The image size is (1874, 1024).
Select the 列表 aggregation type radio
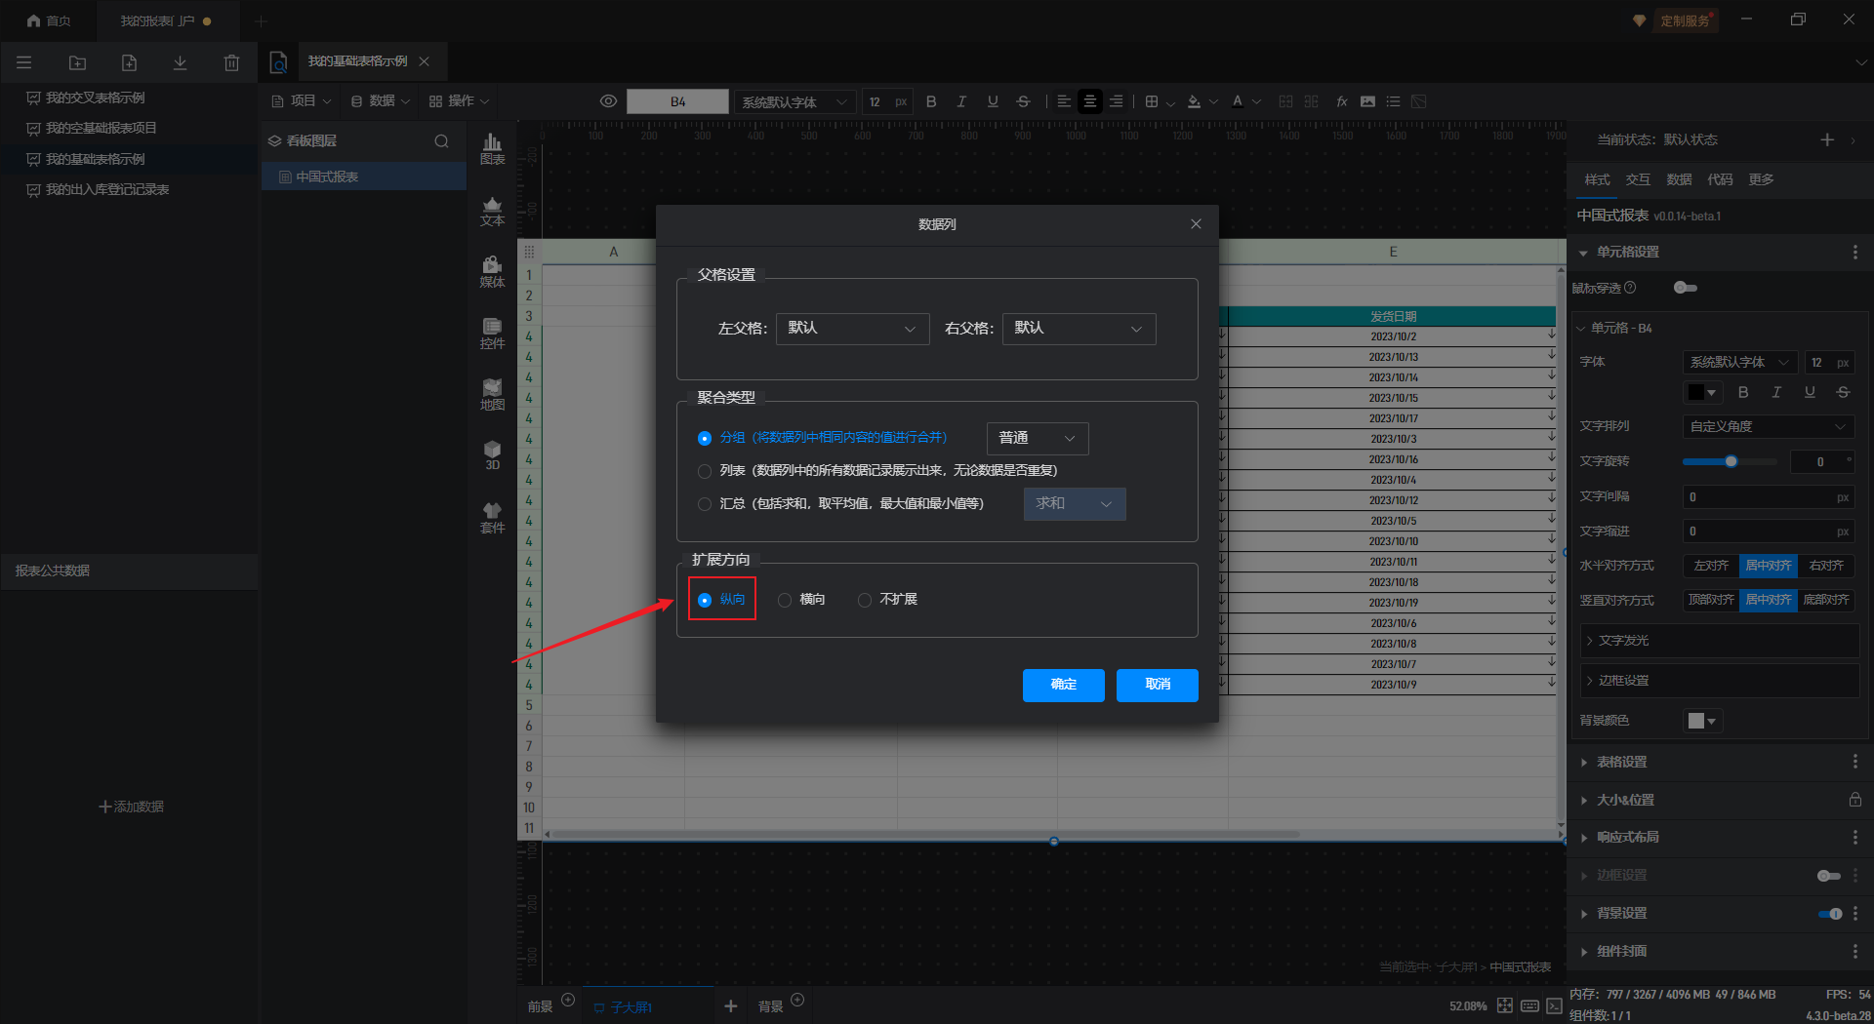pyautogui.click(x=705, y=471)
